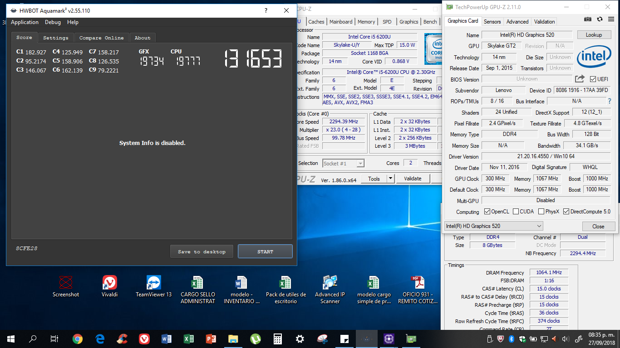This screenshot has width=620, height=348.
Task: Click the Validate button in CPU-Z
Action: [x=413, y=179]
